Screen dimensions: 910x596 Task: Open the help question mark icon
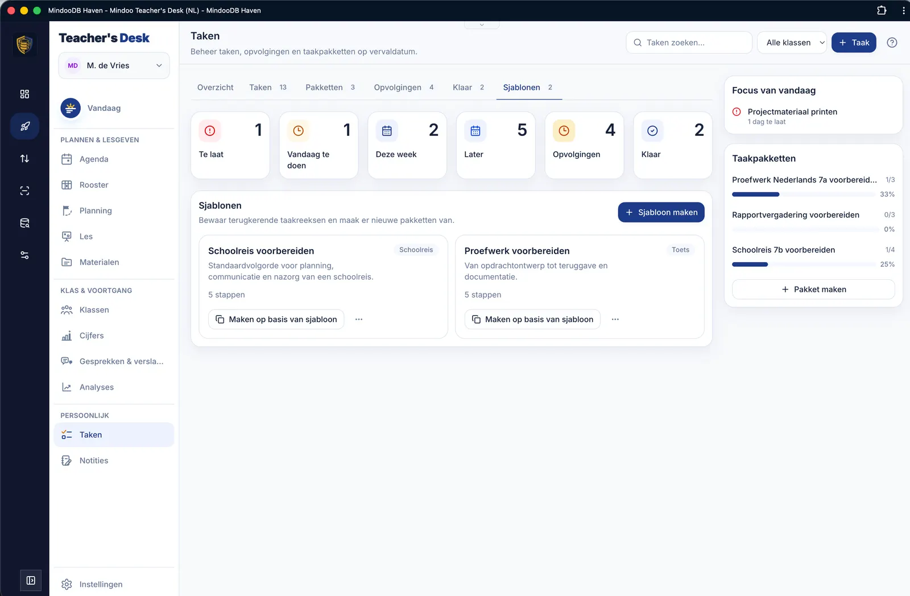click(892, 43)
